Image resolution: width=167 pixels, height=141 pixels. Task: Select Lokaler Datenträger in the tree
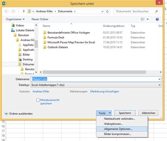pos(23,30)
